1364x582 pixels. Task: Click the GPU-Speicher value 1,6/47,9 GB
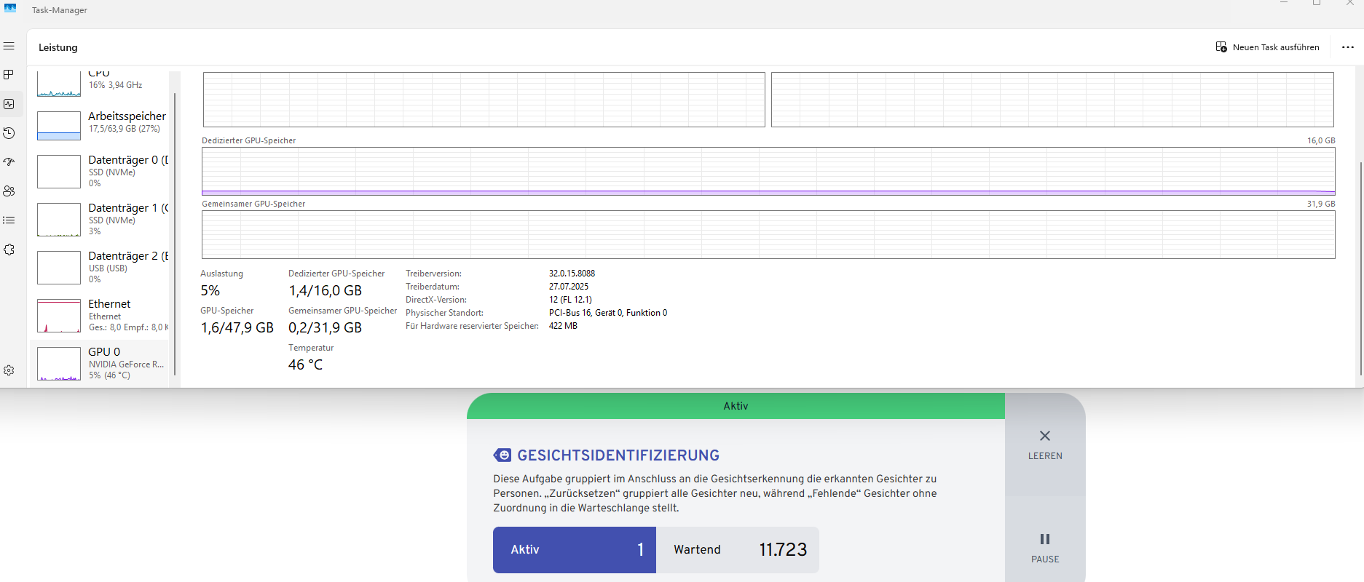pos(237,327)
